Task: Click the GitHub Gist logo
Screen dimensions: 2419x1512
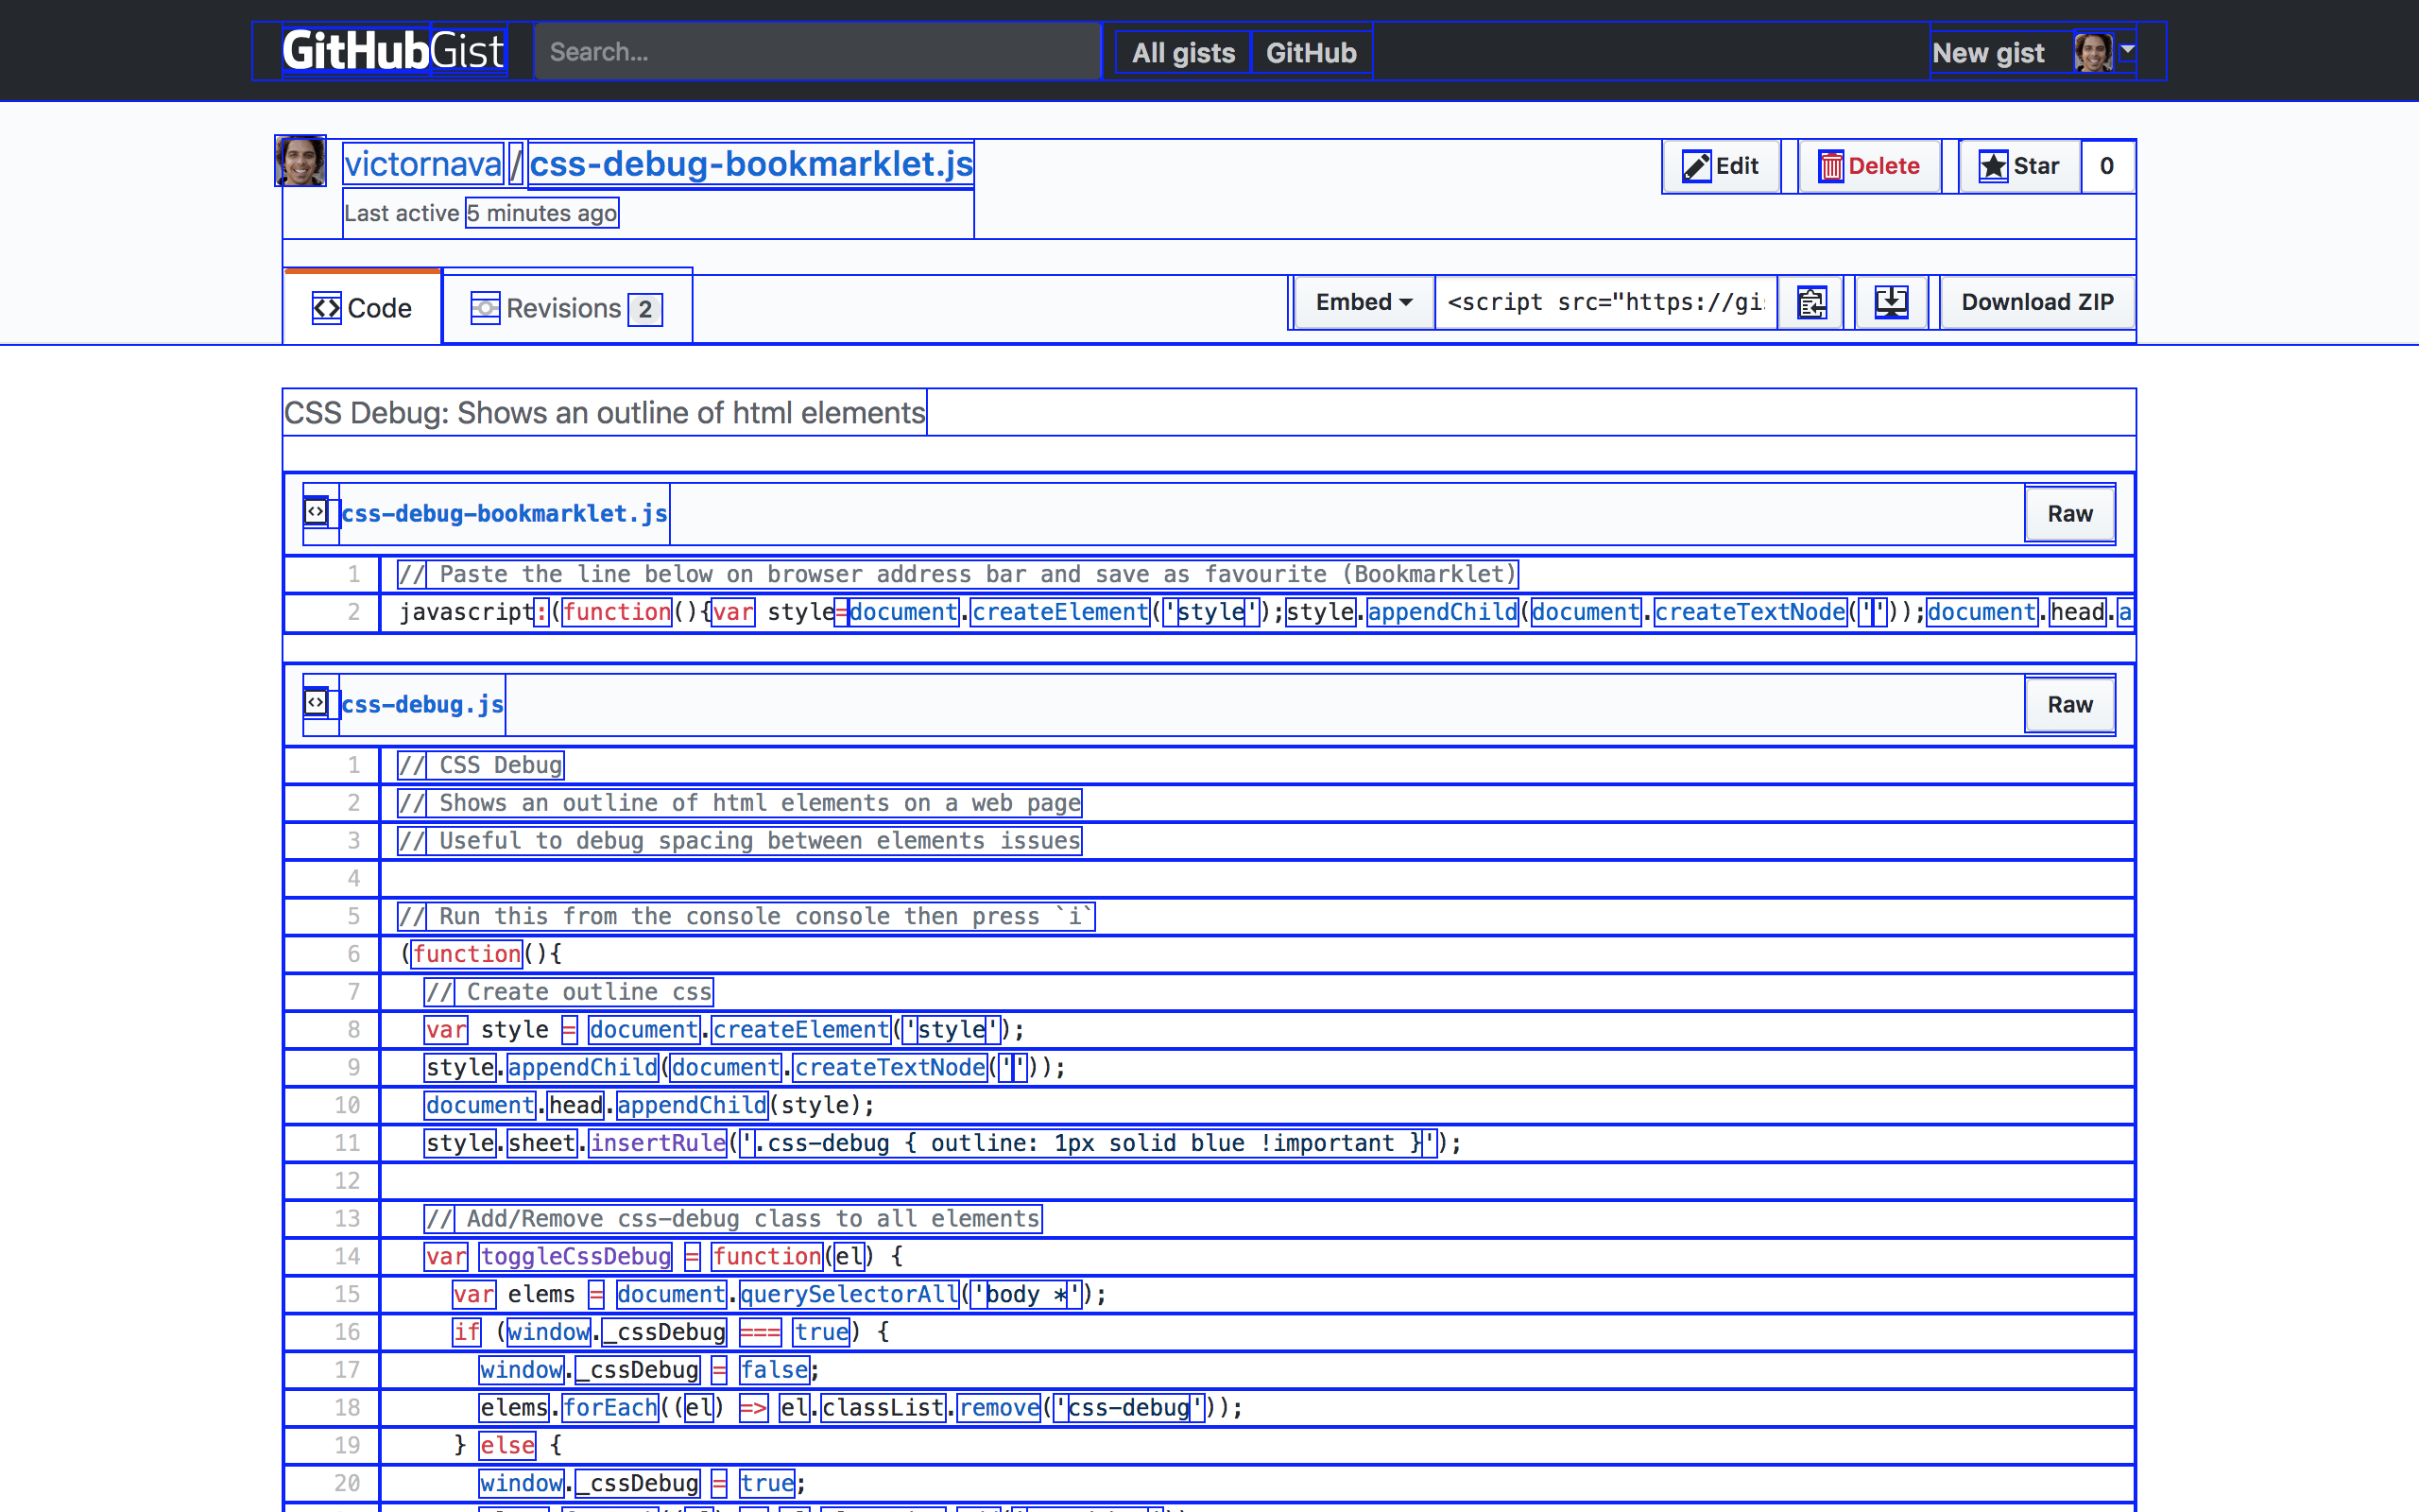Action: 394,51
